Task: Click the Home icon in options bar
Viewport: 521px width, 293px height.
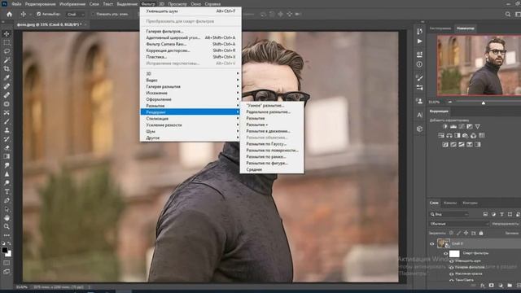Action: (x=9, y=15)
